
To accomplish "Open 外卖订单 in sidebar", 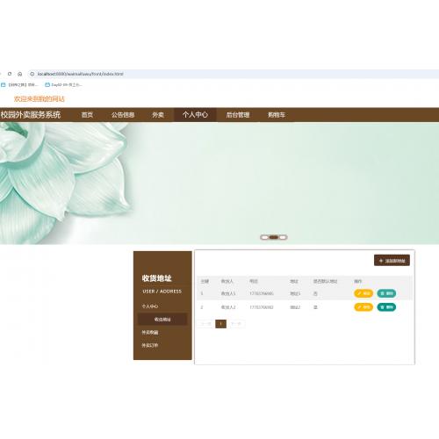I will coord(150,345).
